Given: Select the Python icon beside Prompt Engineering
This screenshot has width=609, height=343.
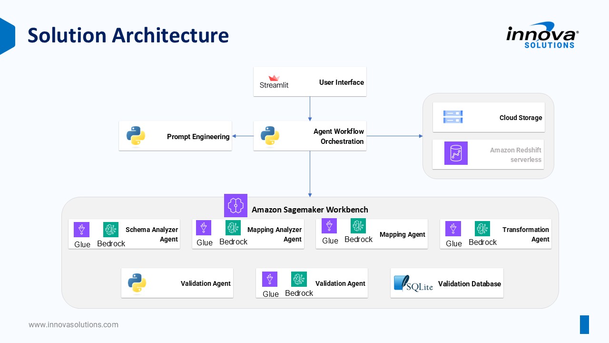Looking at the screenshot, I should (136, 136).
